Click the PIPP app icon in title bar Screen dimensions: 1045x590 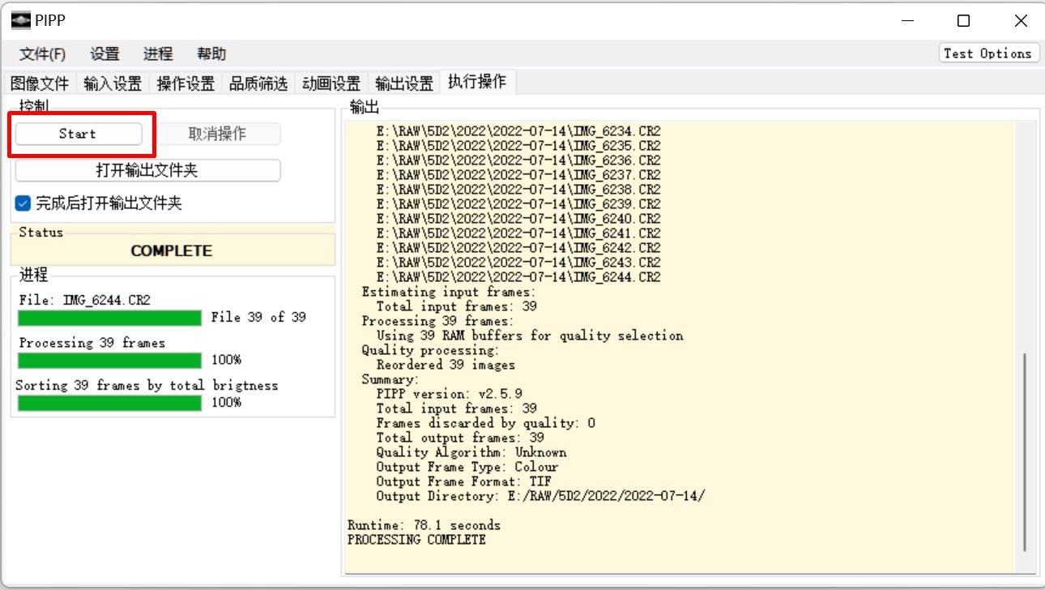click(x=21, y=20)
